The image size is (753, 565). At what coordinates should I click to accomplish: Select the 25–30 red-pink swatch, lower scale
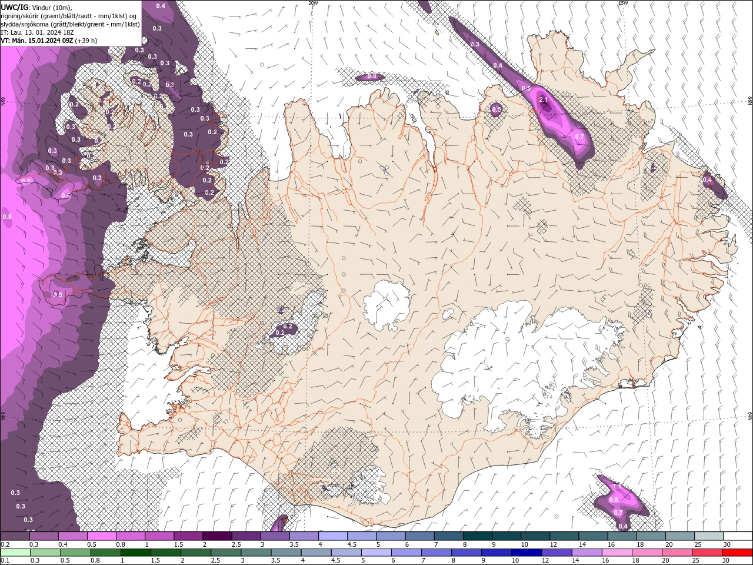click(x=708, y=553)
